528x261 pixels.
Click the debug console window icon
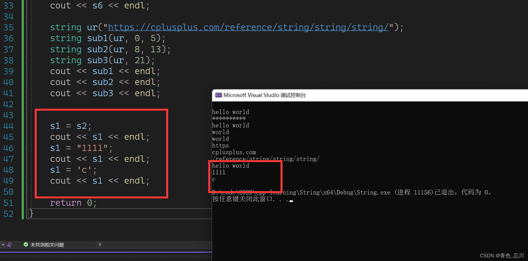(x=219, y=95)
